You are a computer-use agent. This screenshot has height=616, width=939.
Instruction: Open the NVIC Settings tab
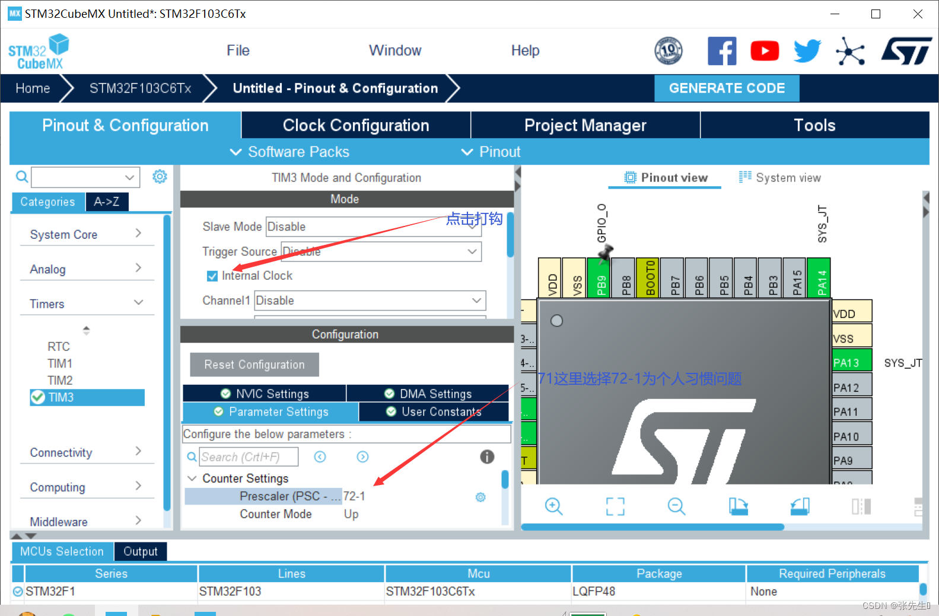click(265, 394)
